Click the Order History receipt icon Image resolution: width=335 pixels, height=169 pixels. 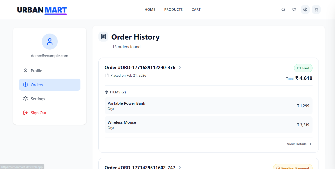click(103, 37)
